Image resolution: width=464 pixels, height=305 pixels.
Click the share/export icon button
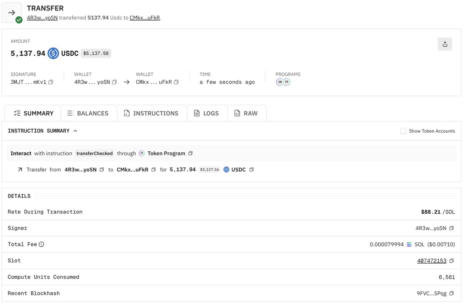(x=445, y=44)
